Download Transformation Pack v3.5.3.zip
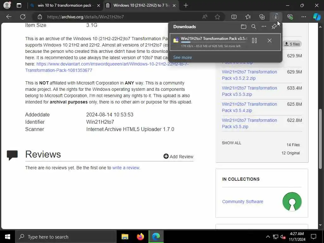 point(249,91)
